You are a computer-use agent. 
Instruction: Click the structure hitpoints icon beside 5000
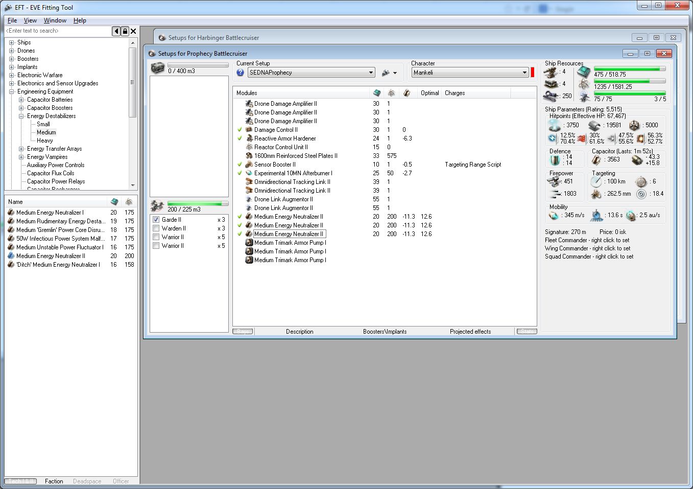pos(634,125)
